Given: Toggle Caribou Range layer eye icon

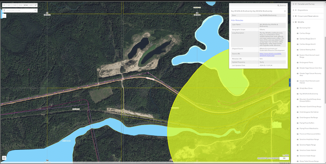Looking at the screenshot, I should click(x=298, y=33).
